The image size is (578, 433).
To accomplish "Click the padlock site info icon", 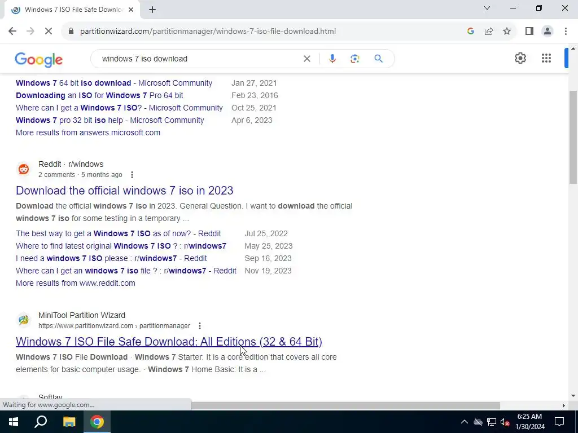I will (71, 32).
